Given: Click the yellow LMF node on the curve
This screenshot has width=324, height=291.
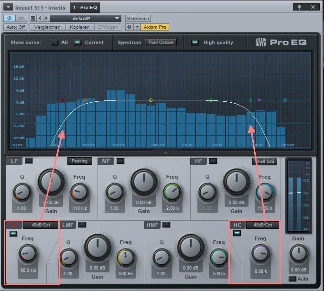Looking at the screenshot, I should tap(151, 100).
